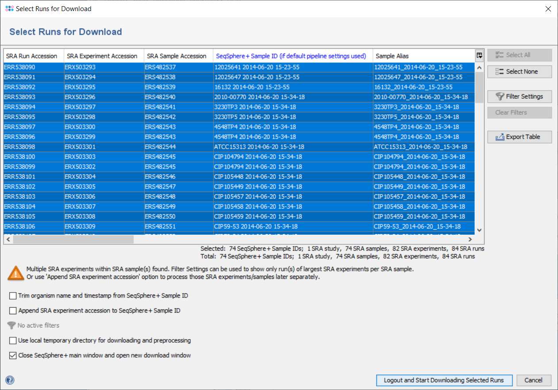Click the No active filters funnel icon
558x390 pixels.
(11, 325)
